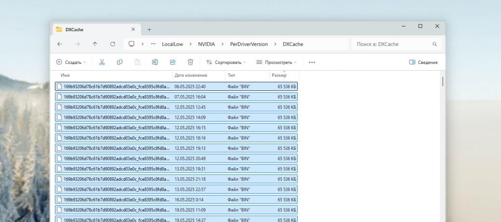Select the file dated 12.05.2025 20:49

pos(176,159)
